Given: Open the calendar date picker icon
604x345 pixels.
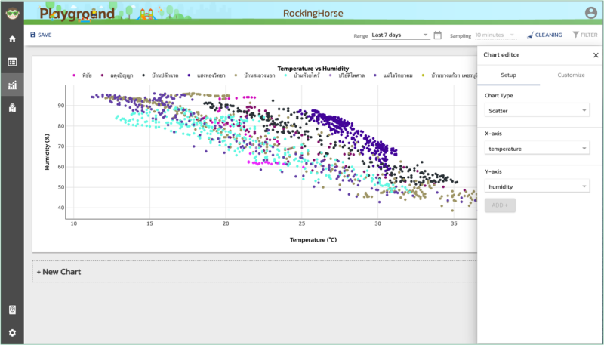Looking at the screenshot, I should 437,35.
